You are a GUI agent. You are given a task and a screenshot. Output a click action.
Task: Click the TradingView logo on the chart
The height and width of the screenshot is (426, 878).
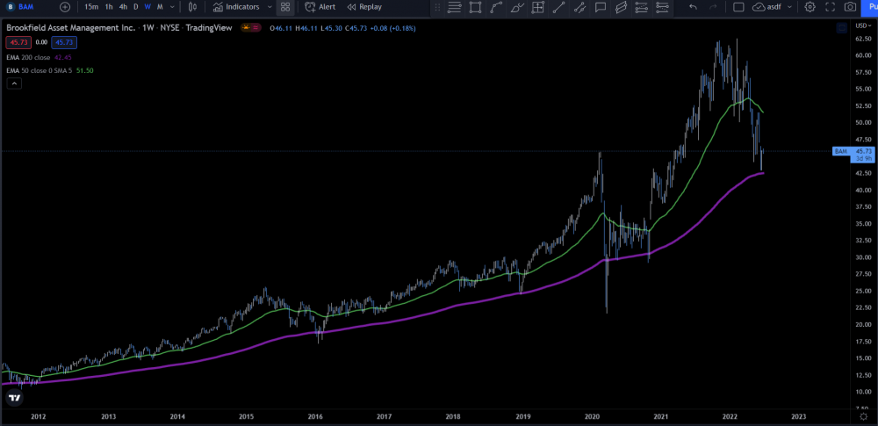point(14,398)
